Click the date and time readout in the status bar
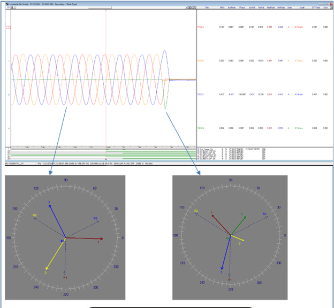 click(x=54, y=164)
